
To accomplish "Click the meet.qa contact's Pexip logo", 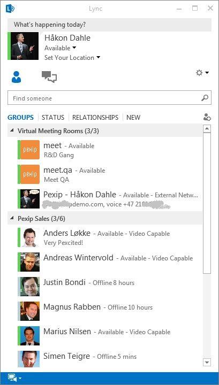I will pos(30,174).
